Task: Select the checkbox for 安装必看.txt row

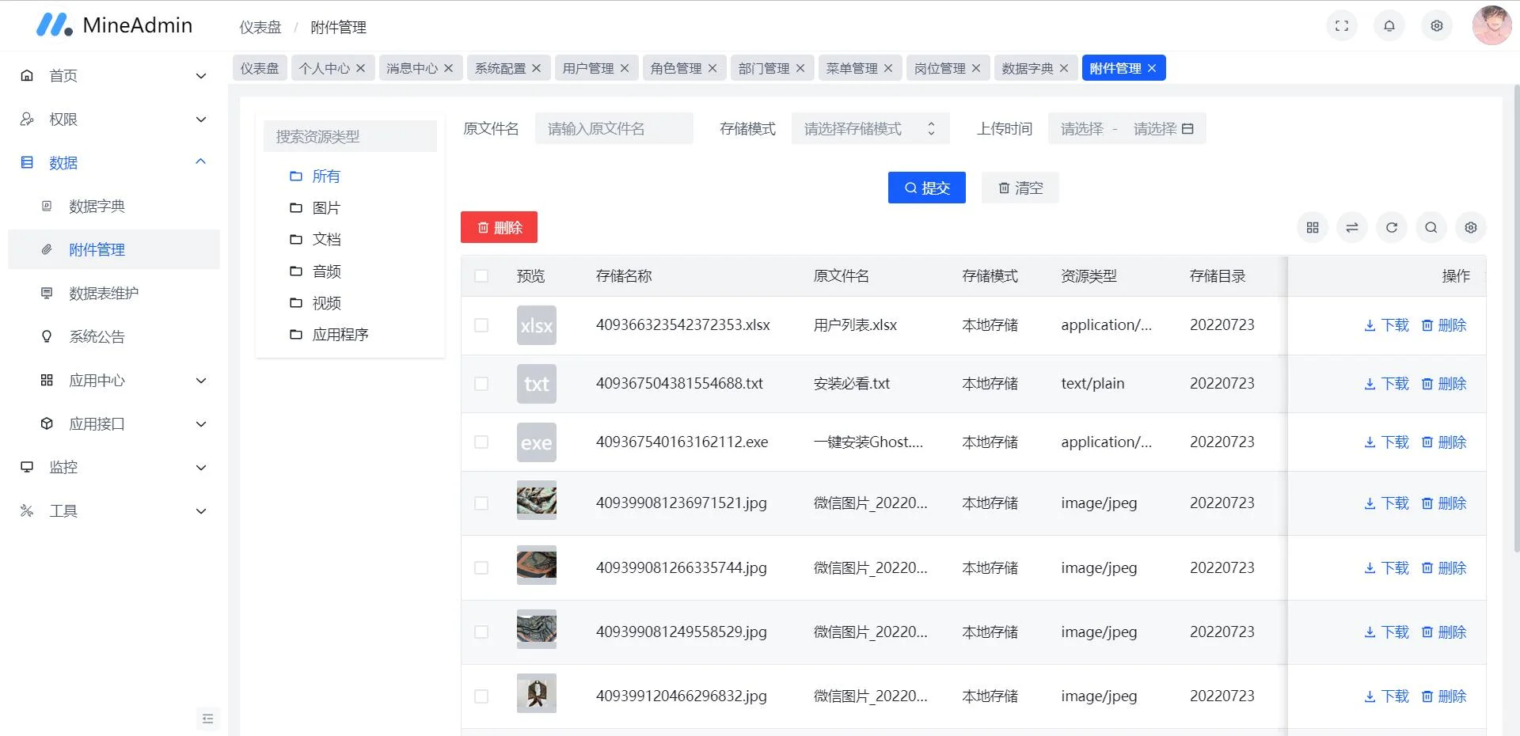Action: pyautogui.click(x=481, y=384)
